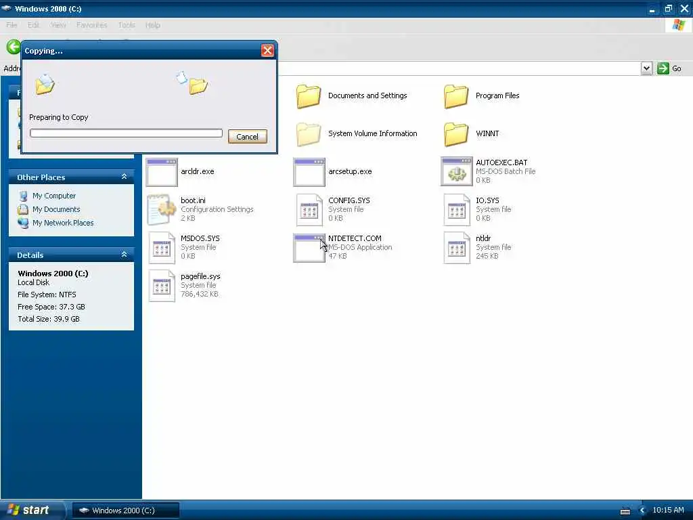
Task: Open the Documents and Settings folder icon
Action: coord(309,96)
